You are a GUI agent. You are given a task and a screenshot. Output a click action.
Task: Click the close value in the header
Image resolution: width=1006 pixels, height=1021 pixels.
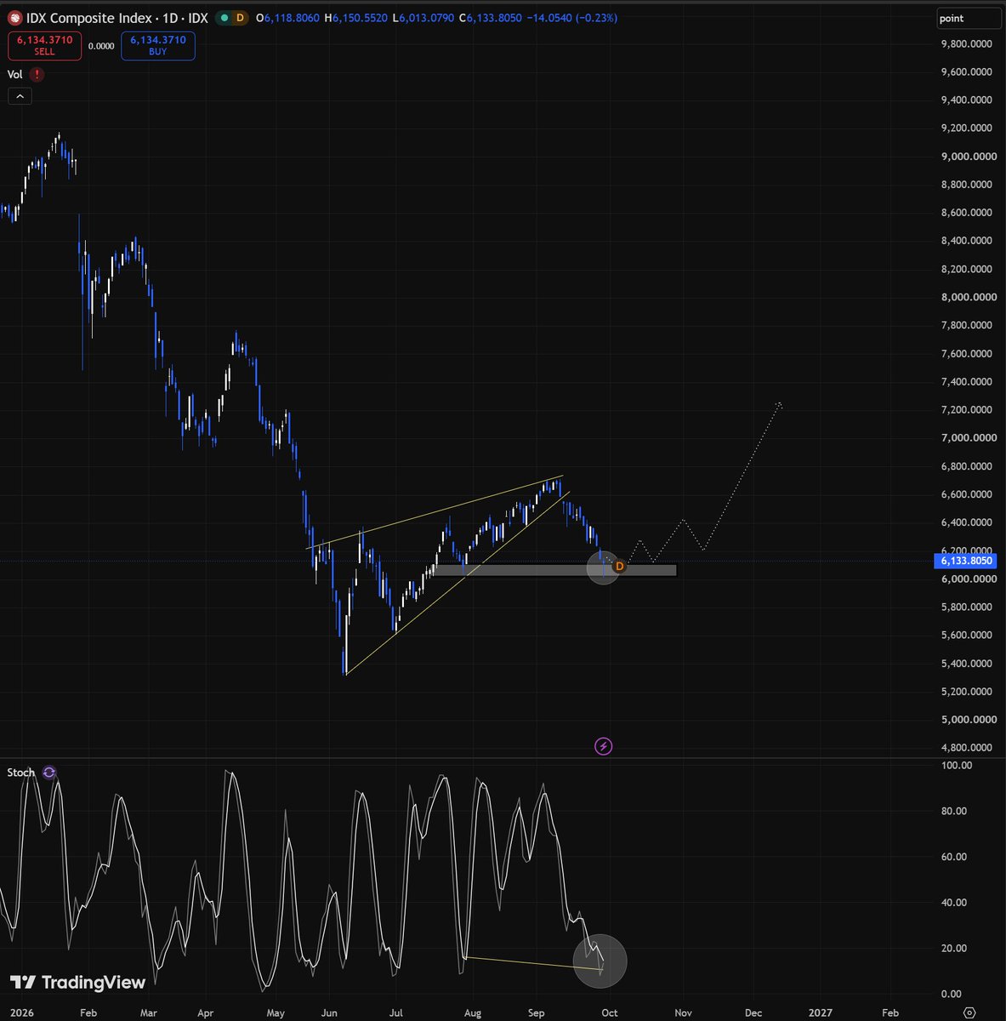(494, 18)
